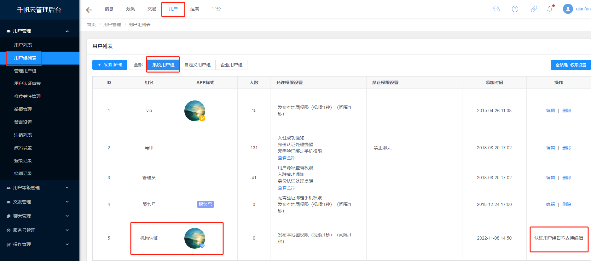Click the vip group avatar image
The height and width of the screenshot is (261, 591).
tap(195, 111)
